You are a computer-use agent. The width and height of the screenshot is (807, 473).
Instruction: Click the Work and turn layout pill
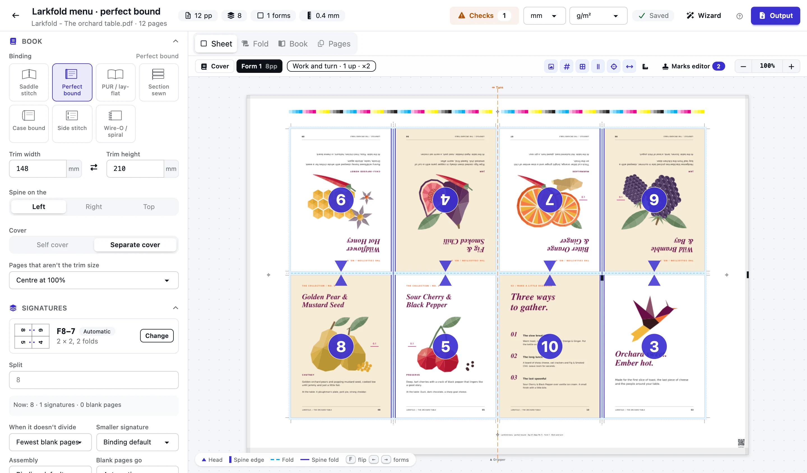pos(331,66)
